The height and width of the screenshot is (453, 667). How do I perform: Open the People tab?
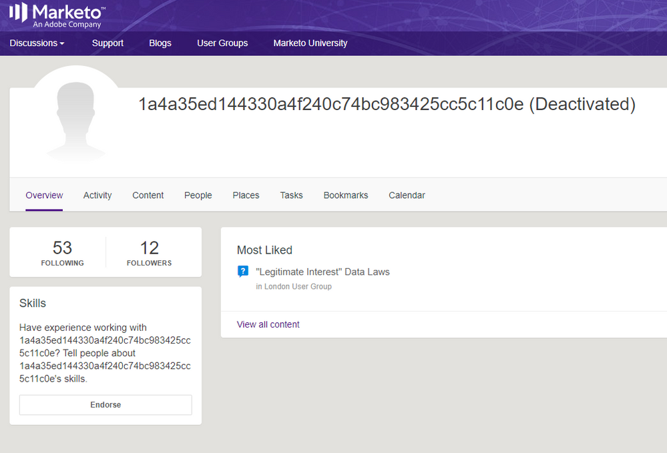click(198, 195)
